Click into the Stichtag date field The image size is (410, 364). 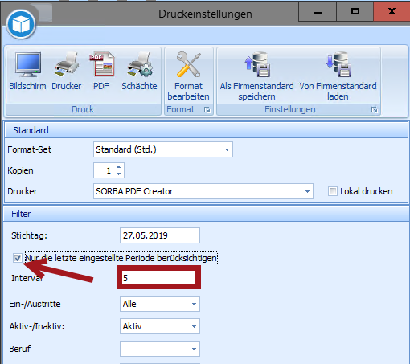click(x=160, y=235)
